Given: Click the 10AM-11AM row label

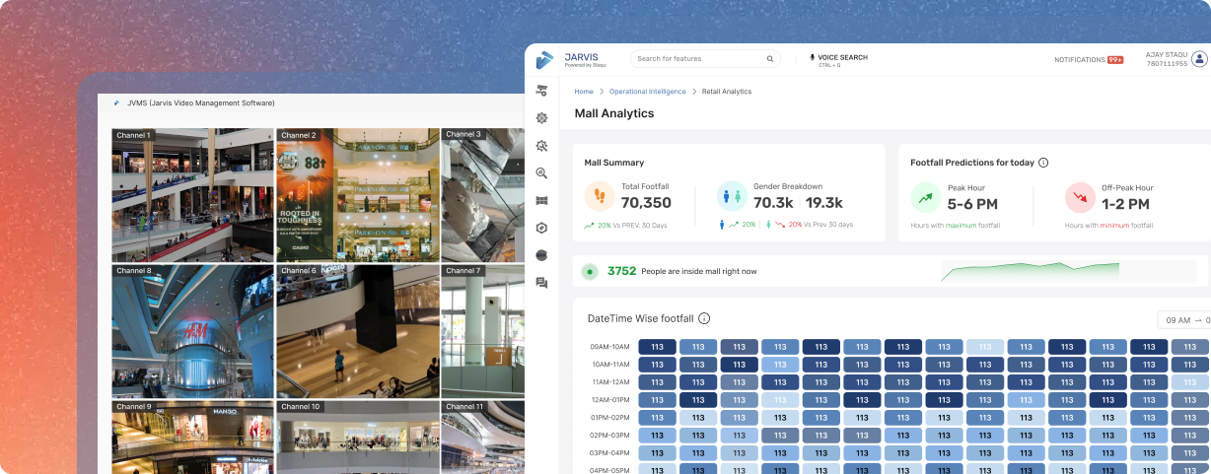Looking at the screenshot, I should (x=611, y=365).
